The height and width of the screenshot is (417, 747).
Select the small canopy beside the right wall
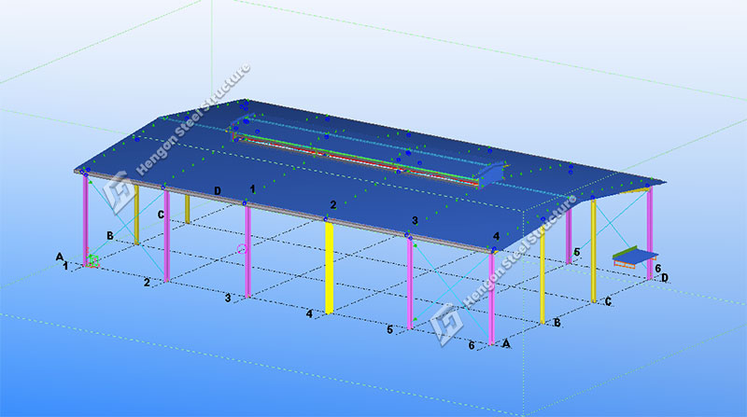point(635,255)
